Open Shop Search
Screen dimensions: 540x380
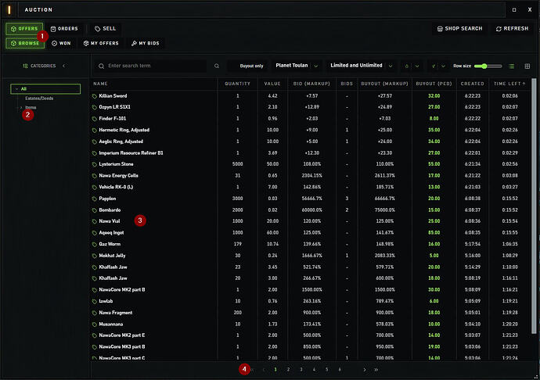(459, 29)
